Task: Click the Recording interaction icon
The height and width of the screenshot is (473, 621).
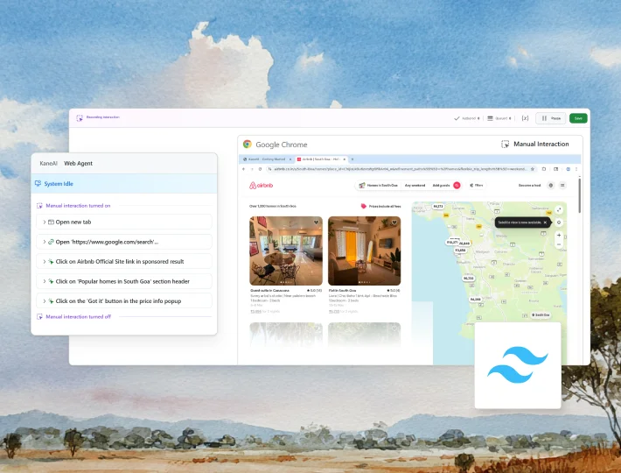Action: click(x=80, y=117)
